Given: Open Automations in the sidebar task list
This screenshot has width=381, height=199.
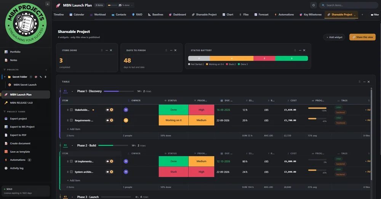Looking at the screenshot, I should coord(18,160).
